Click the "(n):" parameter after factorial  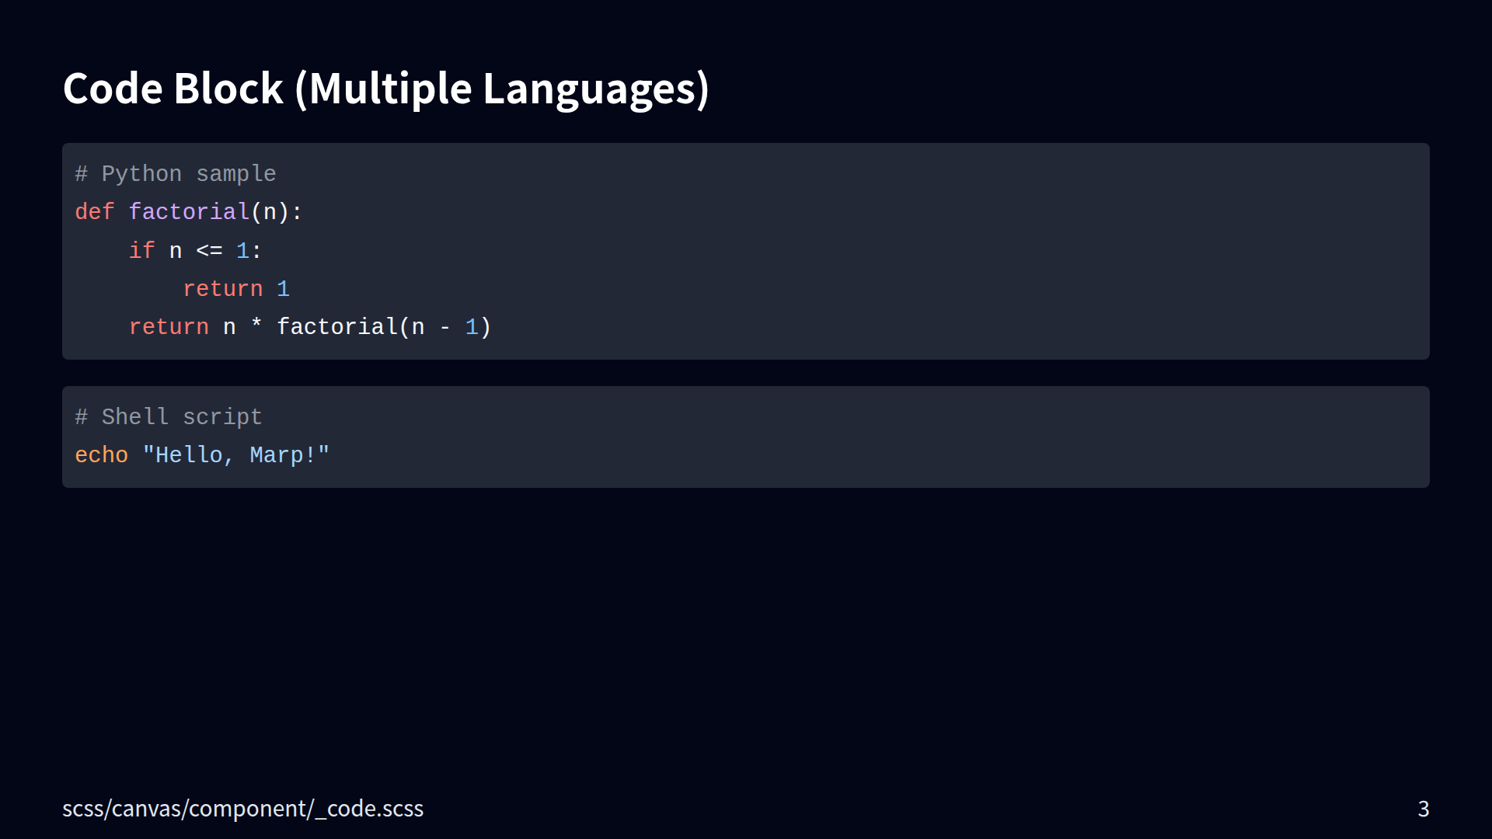coord(277,212)
